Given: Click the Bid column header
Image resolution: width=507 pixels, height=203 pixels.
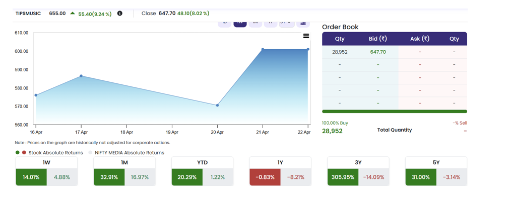Looking at the screenshot, I should (x=377, y=39).
